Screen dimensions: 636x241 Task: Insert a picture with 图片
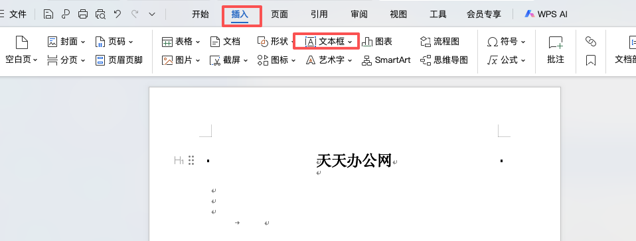tap(177, 60)
